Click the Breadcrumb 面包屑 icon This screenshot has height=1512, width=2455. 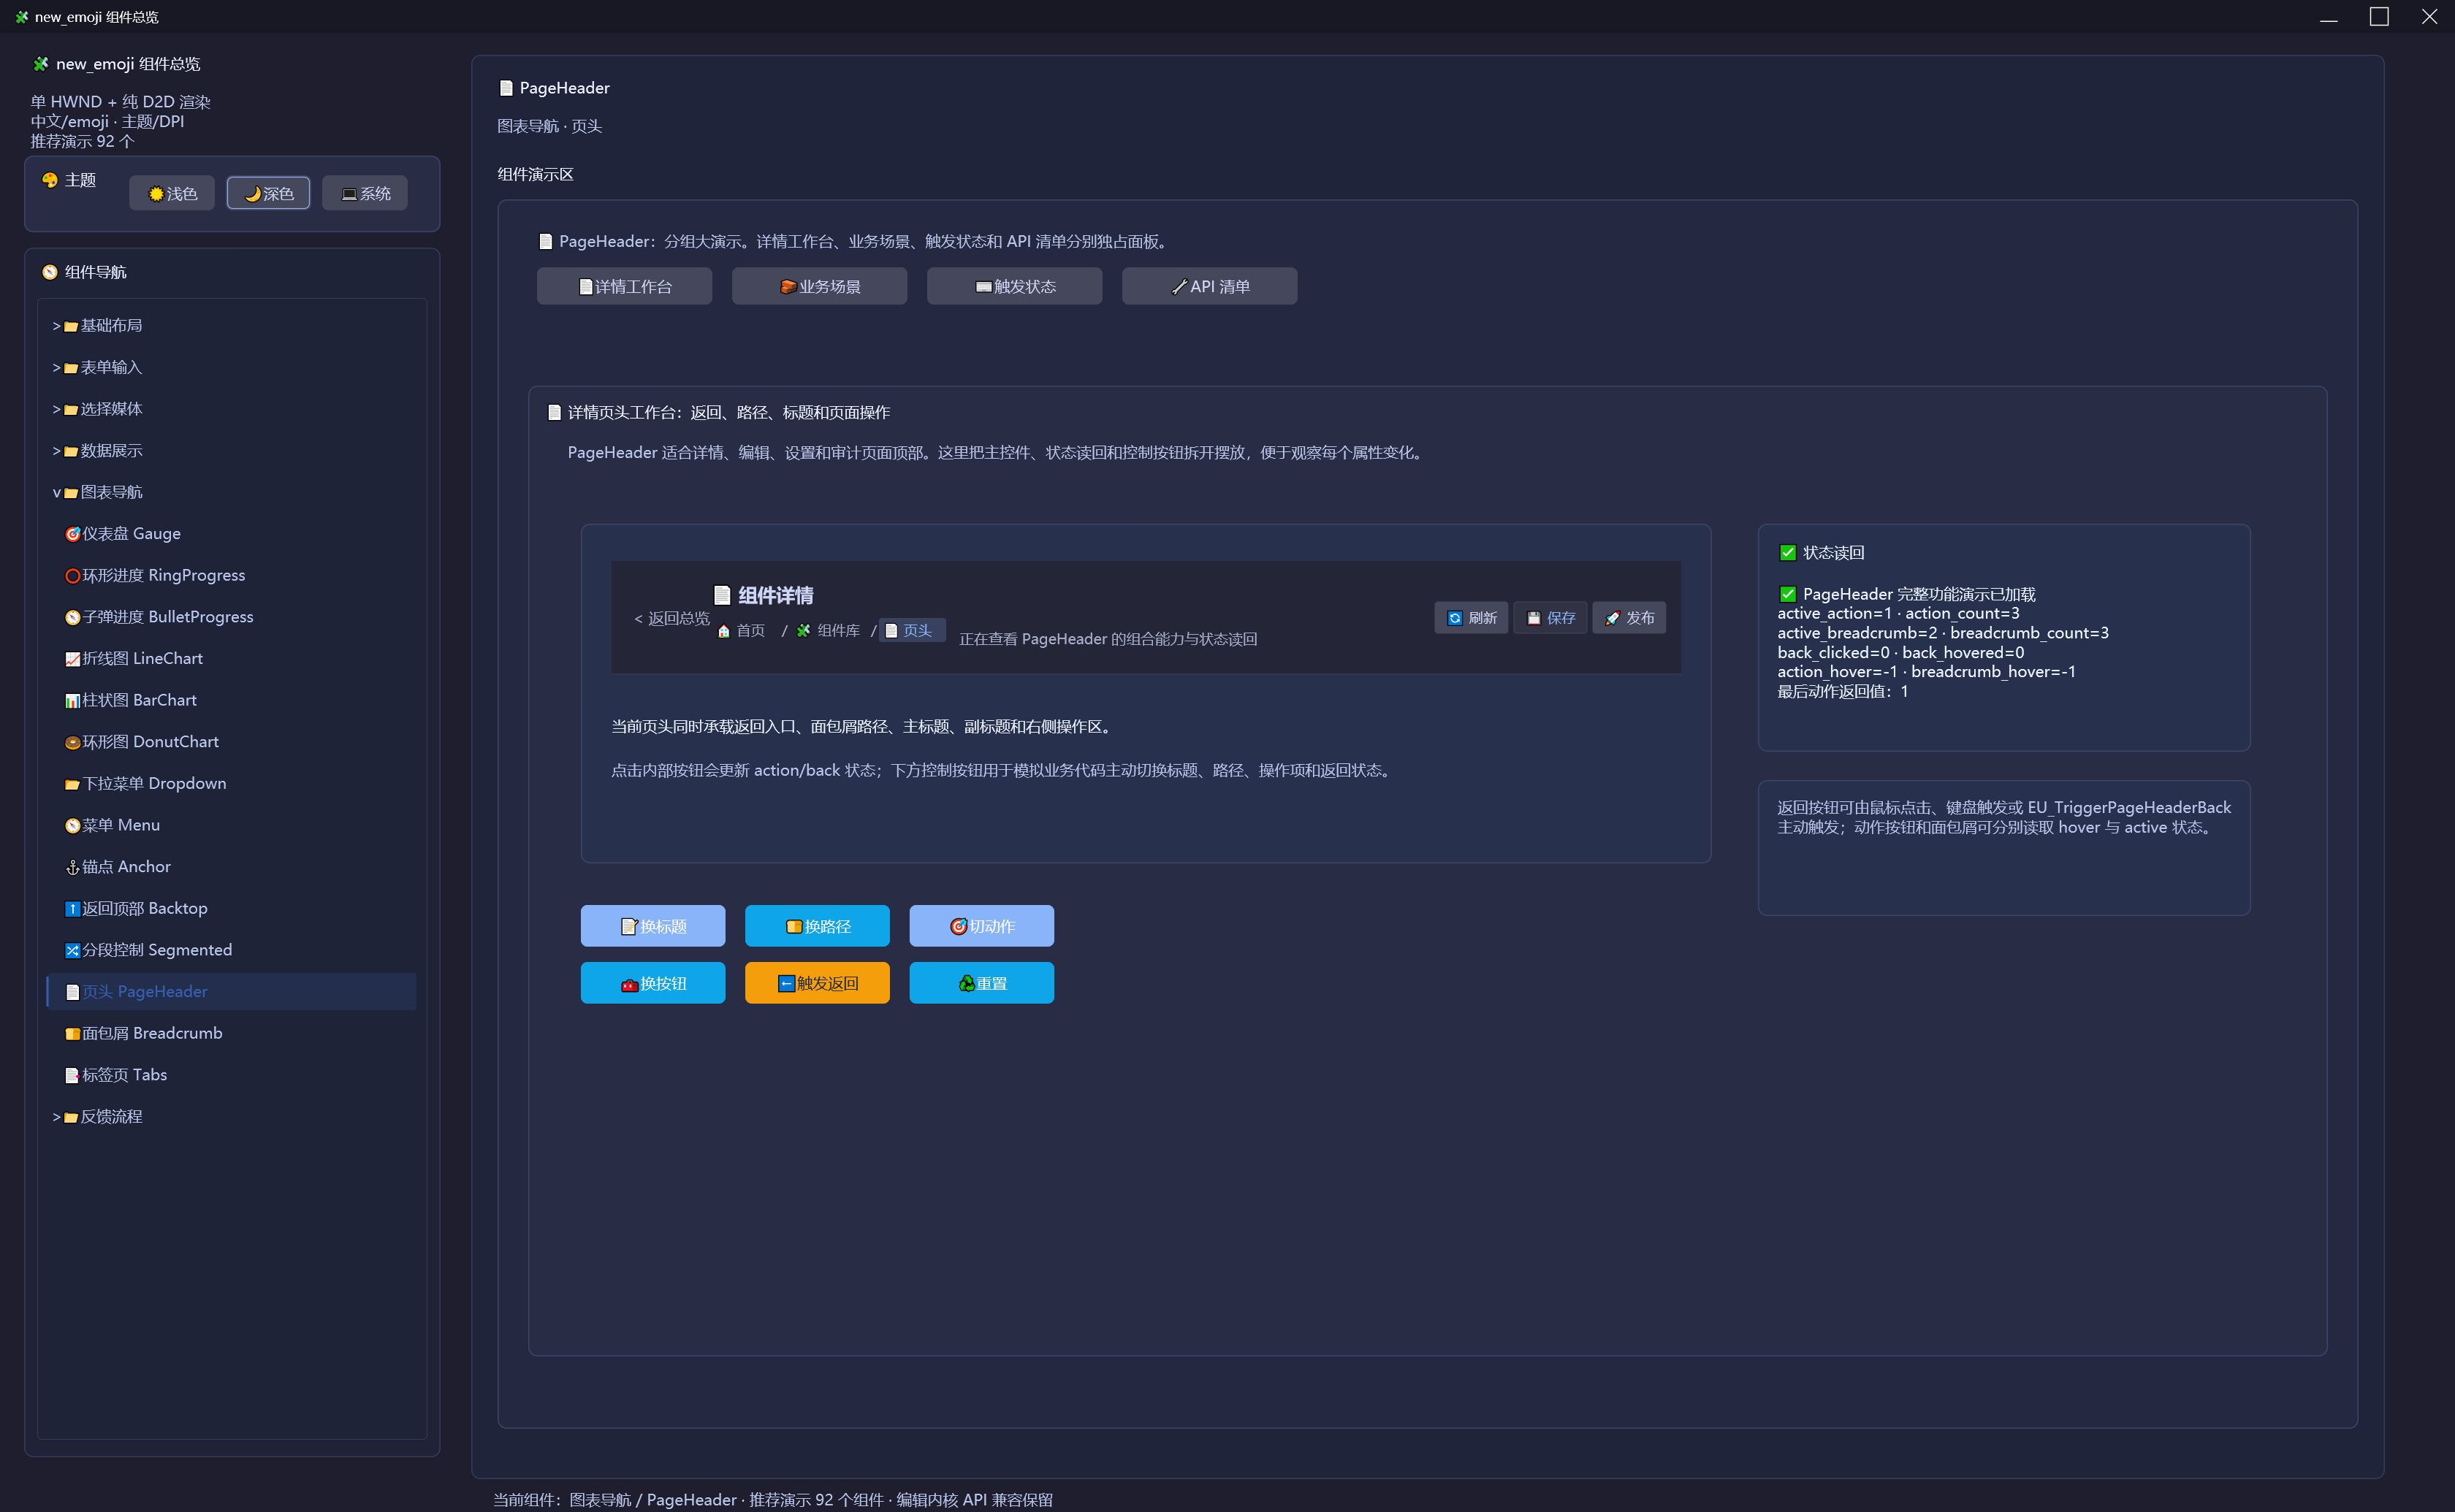(x=72, y=1034)
